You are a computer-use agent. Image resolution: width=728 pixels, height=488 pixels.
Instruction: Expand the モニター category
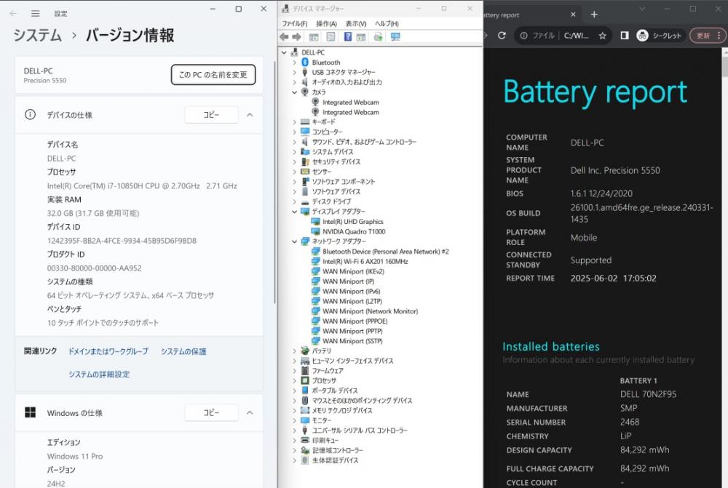[294, 420]
